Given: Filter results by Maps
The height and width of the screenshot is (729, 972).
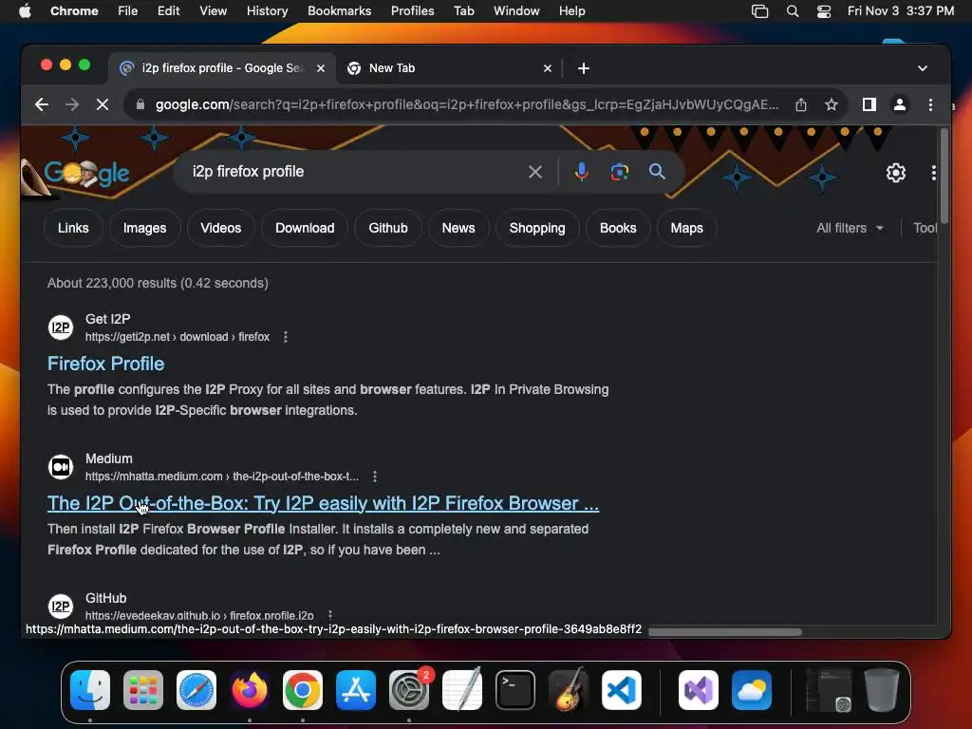Looking at the screenshot, I should point(686,228).
